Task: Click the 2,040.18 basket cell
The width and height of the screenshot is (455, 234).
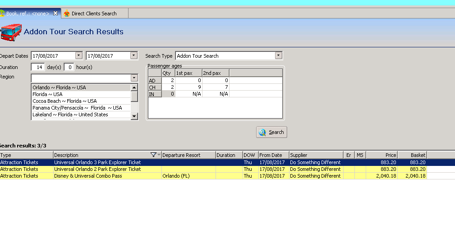Action: tap(412, 176)
